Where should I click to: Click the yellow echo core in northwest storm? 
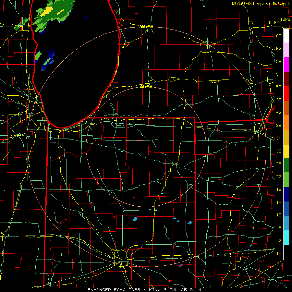tap(47, 11)
